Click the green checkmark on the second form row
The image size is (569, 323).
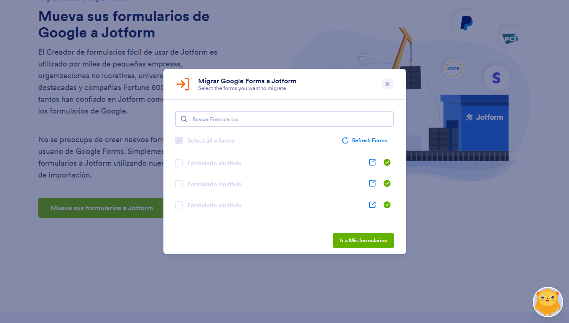[x=387, y=183]
